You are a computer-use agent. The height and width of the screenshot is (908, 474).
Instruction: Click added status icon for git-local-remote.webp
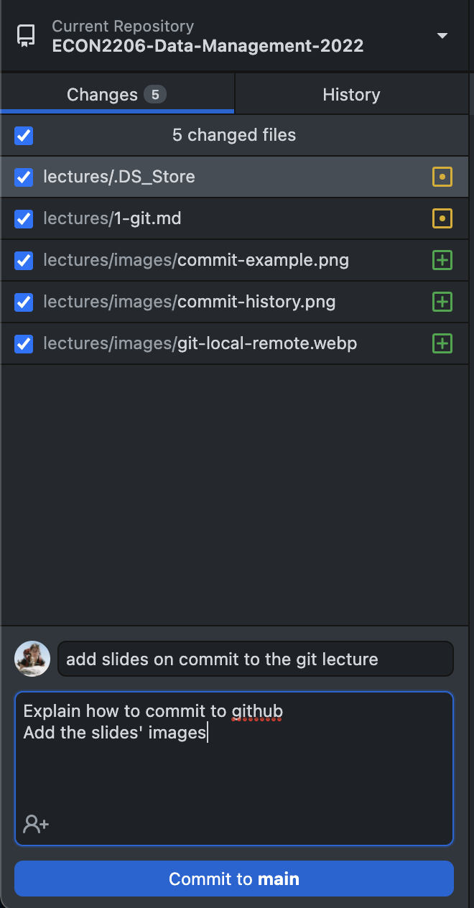pyautogui.click(x=442, y=343)
